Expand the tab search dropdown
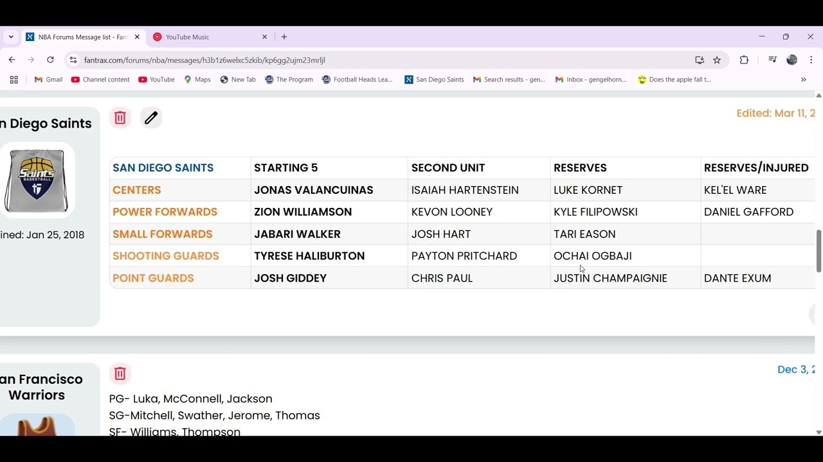823x462 pixels. click(11, 37)
